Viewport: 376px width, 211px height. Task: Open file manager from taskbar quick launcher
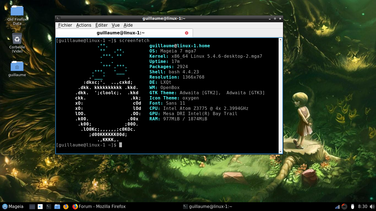57,207
